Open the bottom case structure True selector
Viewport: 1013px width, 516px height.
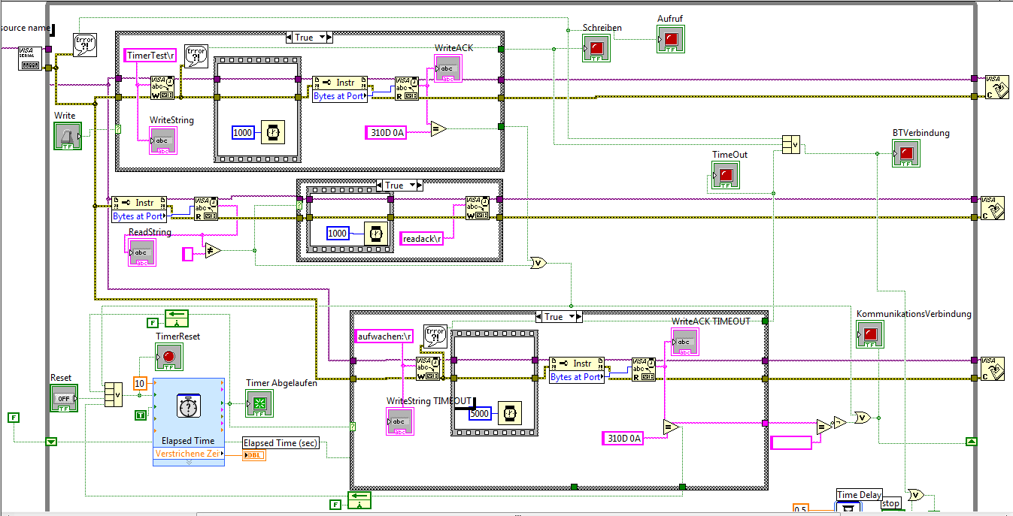click(x=559, y=317)
